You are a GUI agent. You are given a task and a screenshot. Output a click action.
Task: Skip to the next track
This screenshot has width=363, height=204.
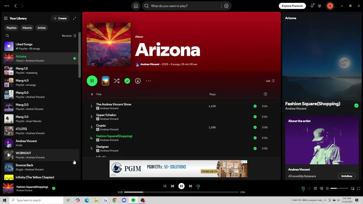point(191,186)
